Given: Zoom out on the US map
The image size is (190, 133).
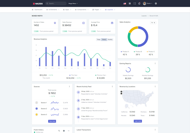Looking at the screenshot, I should [121, 94].
